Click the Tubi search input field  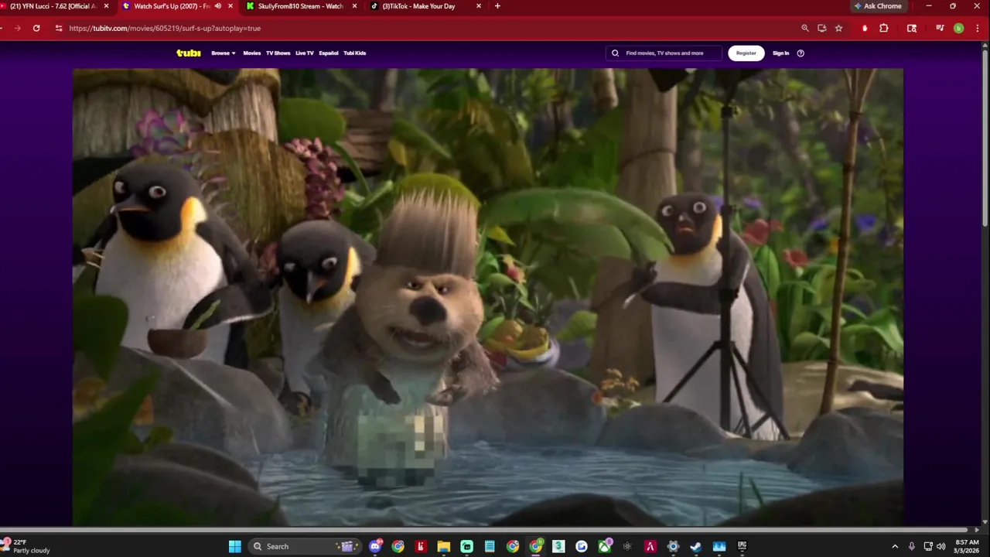pyautogui.click(x=664, y=53)
